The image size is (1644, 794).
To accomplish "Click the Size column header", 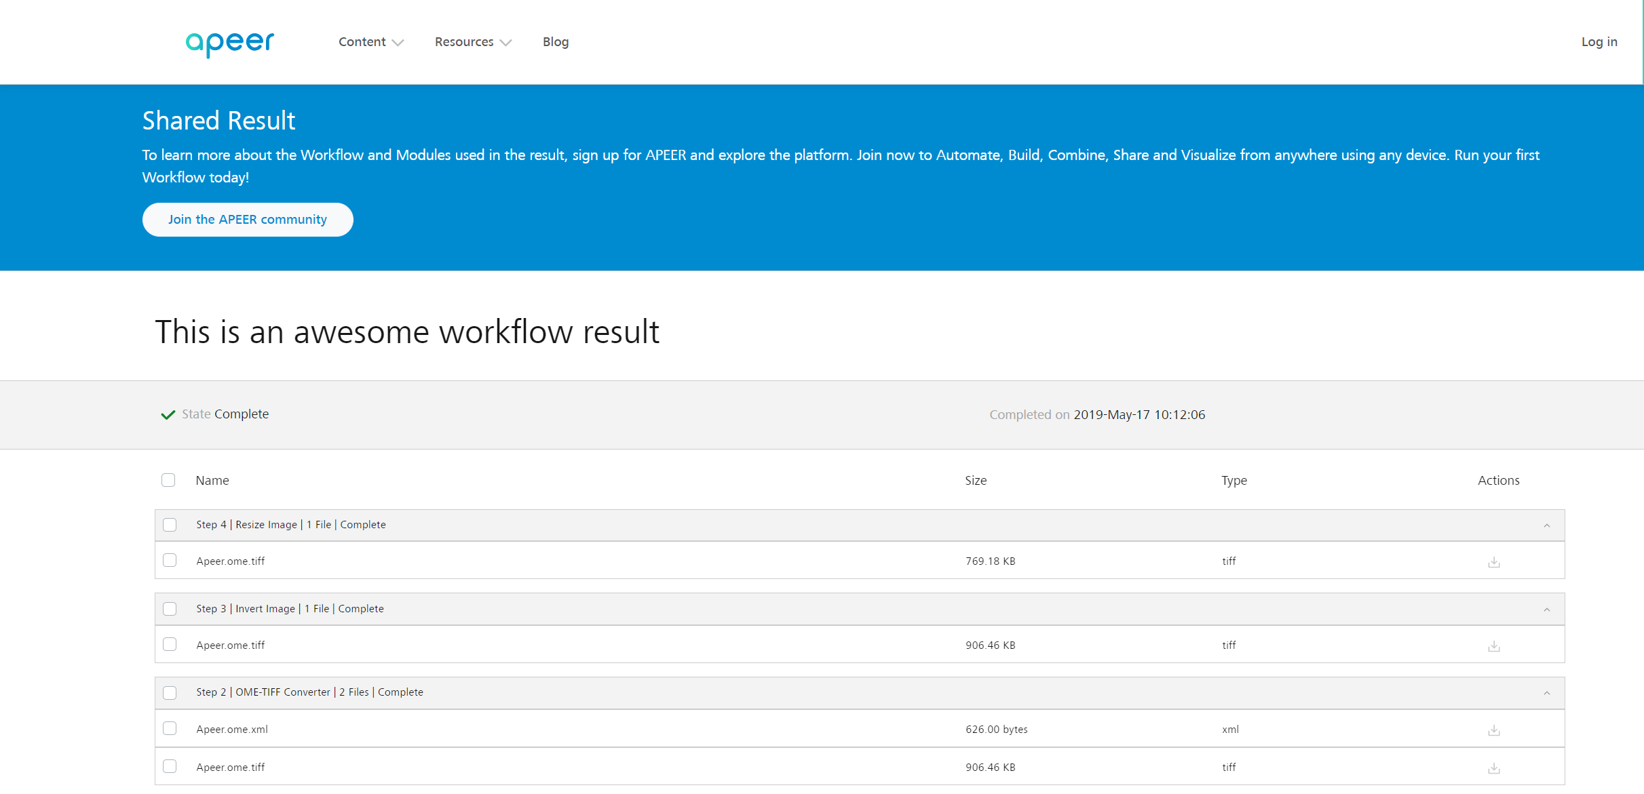I will [x=975, y=480].
